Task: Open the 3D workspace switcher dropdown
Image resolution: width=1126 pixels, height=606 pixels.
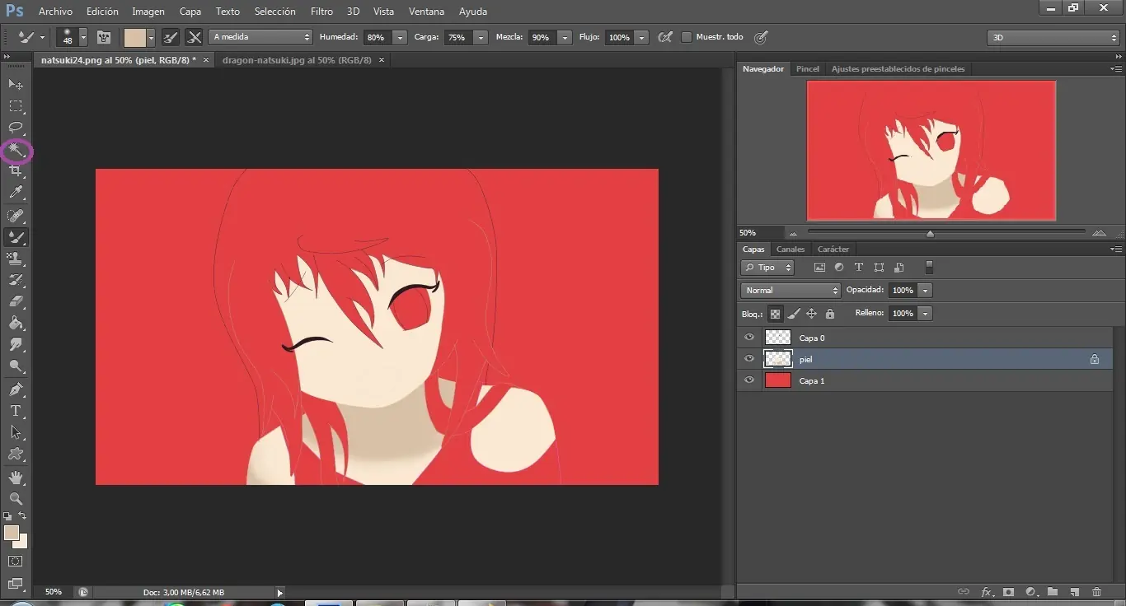Action: point(1053,38)
